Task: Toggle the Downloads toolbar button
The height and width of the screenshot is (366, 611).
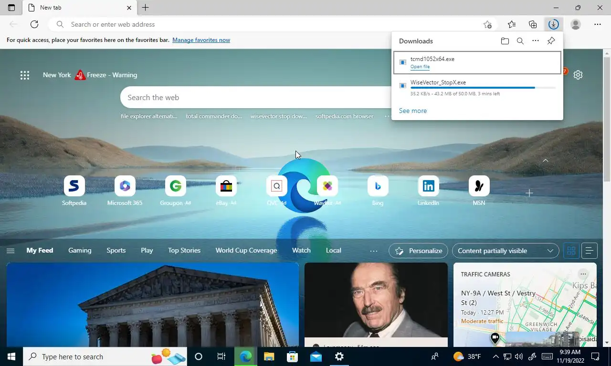Action: (x=553, y=24)
